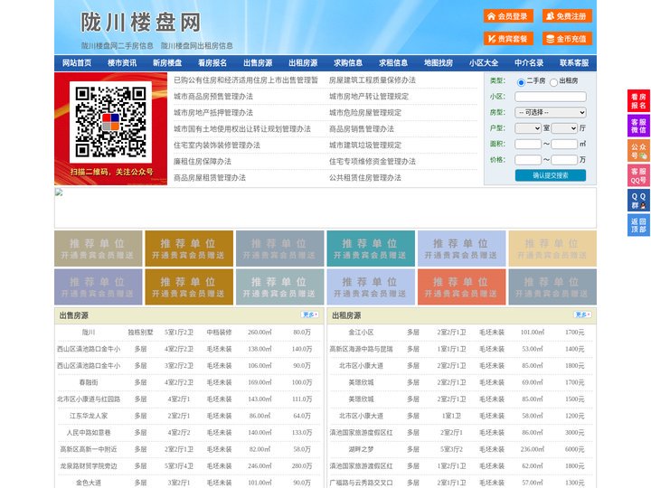Viewport: 651px width, 488px height.
Task: Open the 房型 type dropdown
Action: (x=551, y=112)
